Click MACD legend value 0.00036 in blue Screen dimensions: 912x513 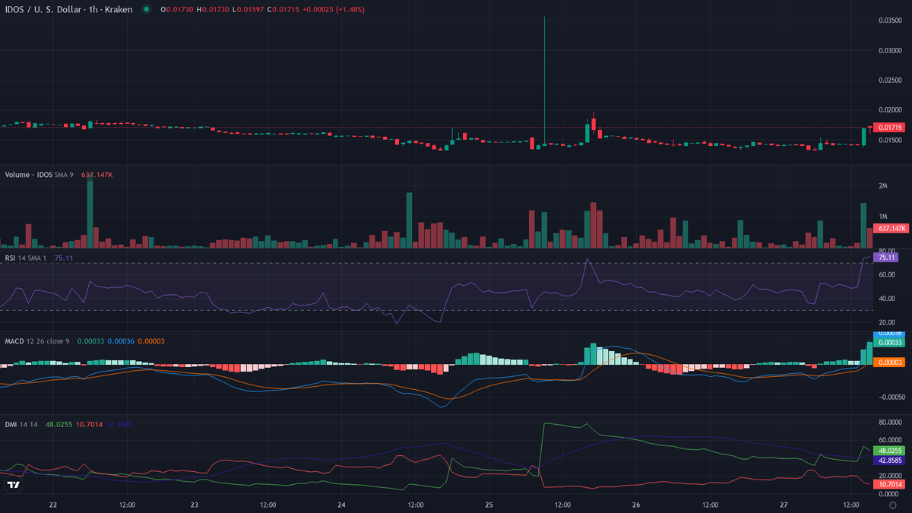point(119,341)
